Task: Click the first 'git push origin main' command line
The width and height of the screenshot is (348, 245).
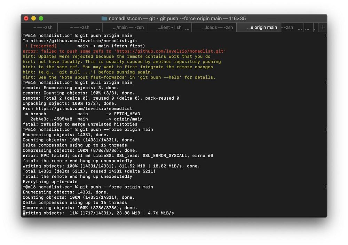Action: [x=78, y=36]
